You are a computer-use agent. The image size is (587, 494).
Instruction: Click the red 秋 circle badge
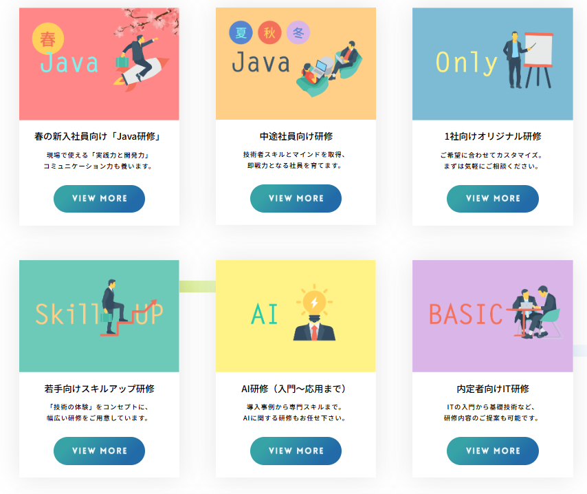(269, 32)
